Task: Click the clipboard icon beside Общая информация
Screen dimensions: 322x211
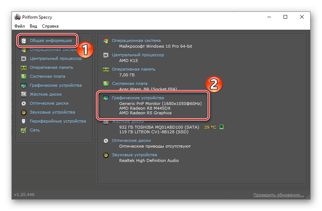Action: [24, 40]
